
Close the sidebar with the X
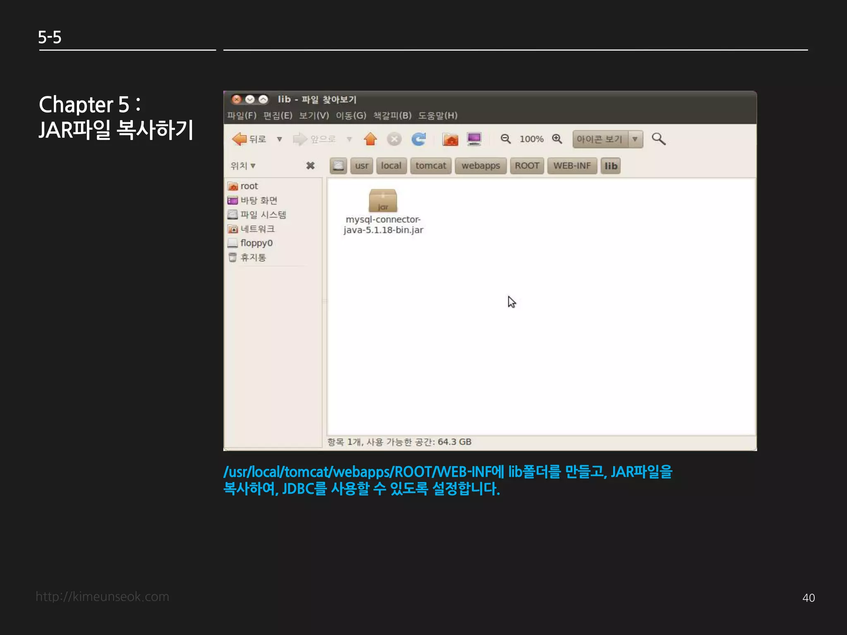click(x=310, y=166)
